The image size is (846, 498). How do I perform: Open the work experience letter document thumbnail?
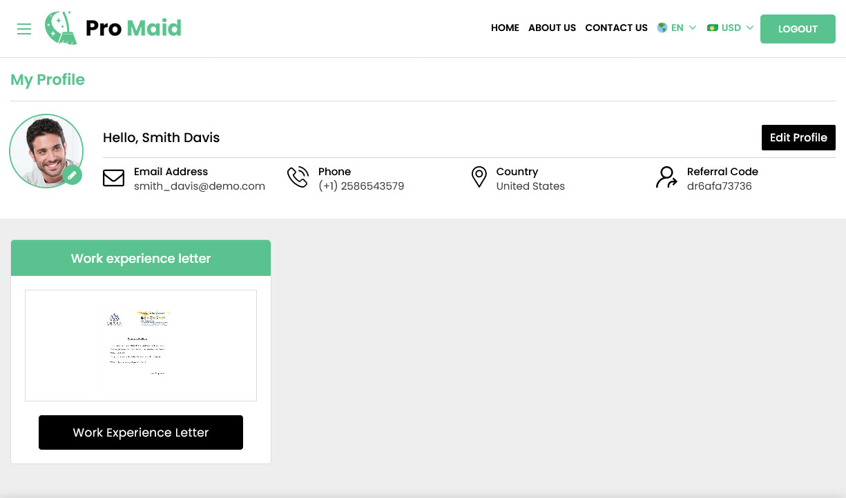(141, 346)
